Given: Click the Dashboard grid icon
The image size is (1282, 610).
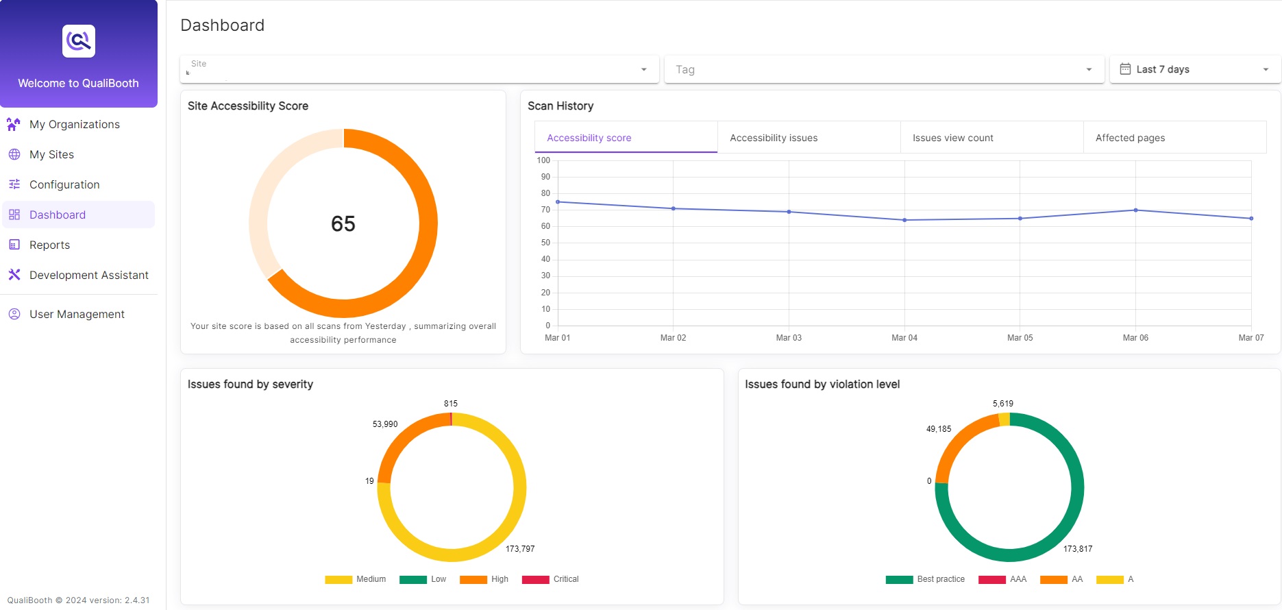Looking at the screenshot, I should tap(14, 215).
